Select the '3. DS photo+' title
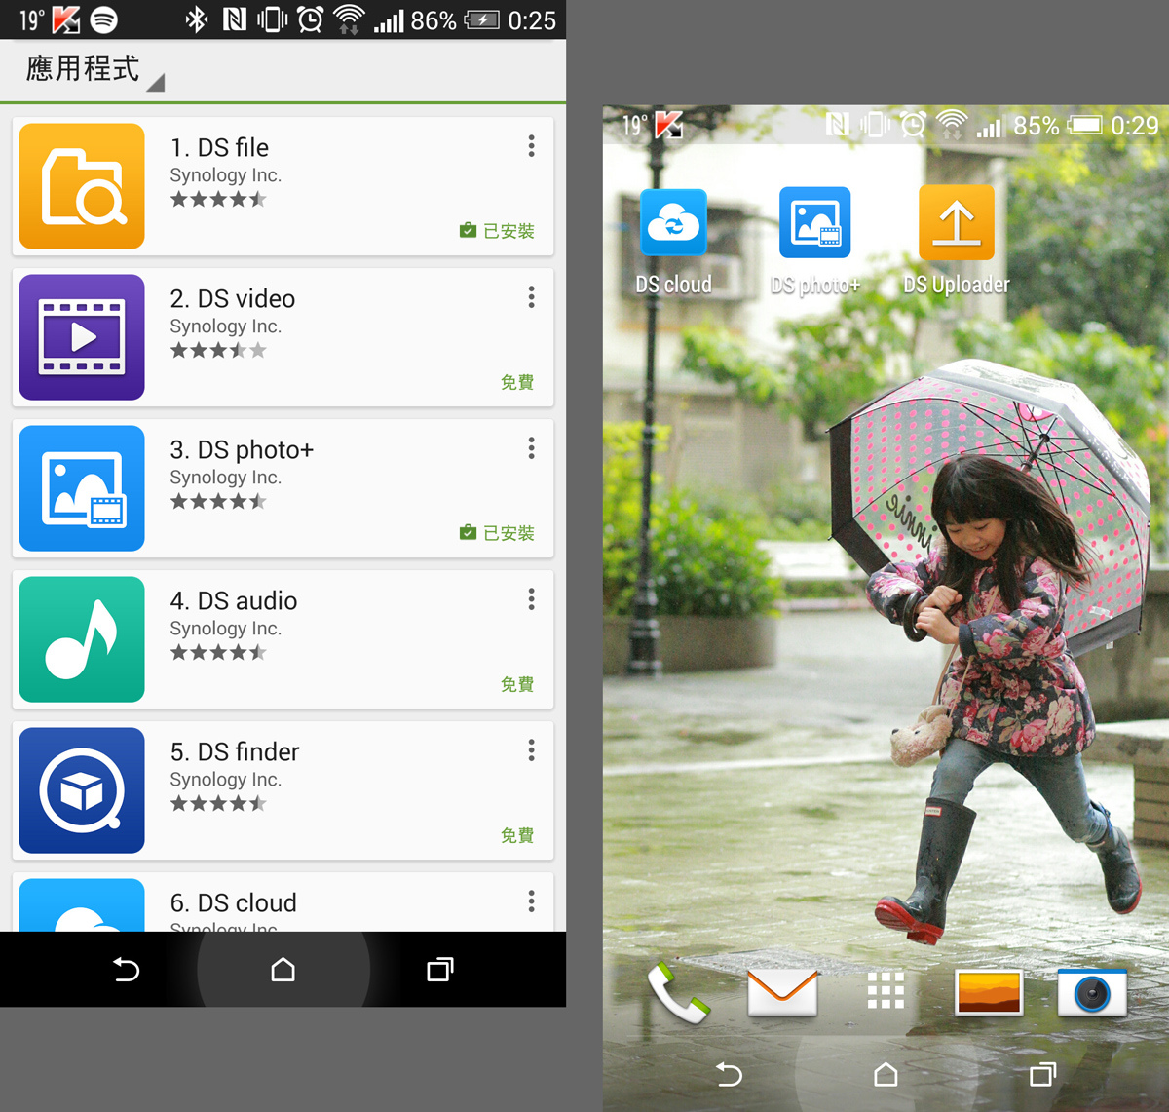This screenshot has width=1169, height=1112. 242,449
